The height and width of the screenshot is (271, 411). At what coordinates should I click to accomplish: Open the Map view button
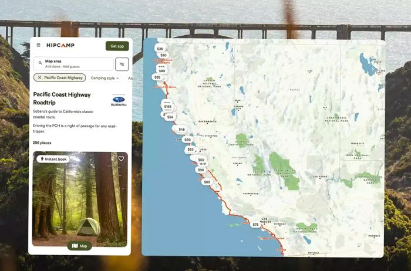click(79, 246)
